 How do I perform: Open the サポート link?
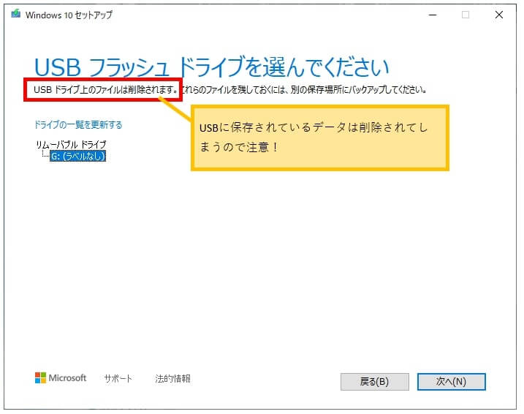[x=118, y=379]
